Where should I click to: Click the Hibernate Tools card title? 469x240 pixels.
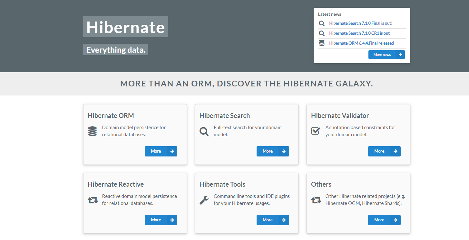222,184
